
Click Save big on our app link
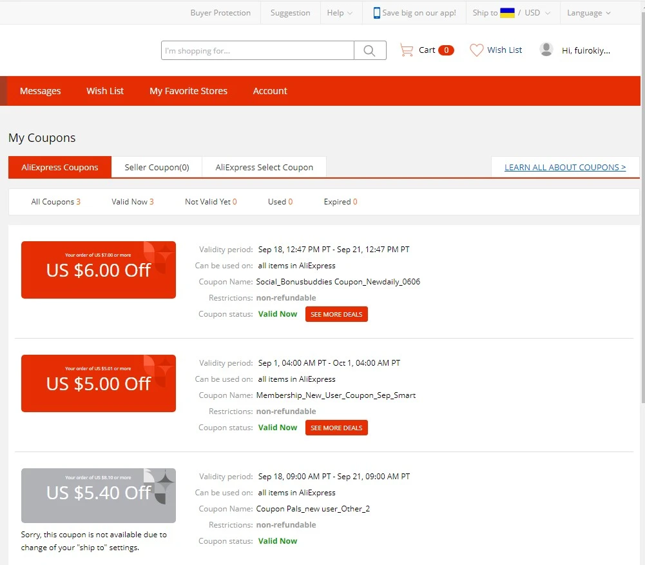419,13
